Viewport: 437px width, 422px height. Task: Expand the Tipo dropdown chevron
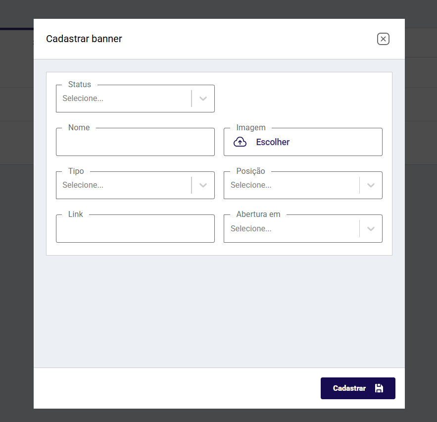pyautogui.click(x=203, y=185)
